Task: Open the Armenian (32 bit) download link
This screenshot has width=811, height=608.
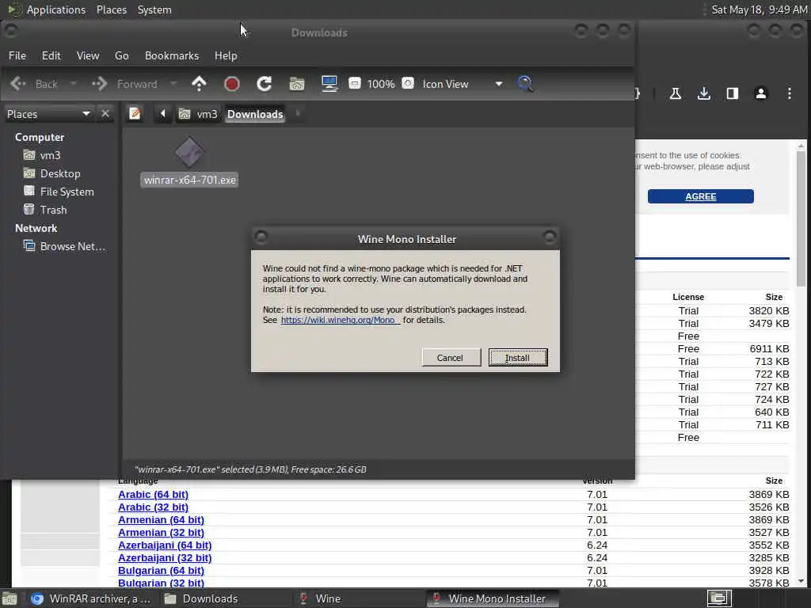Action: pyautogui.click(x=161, y=533)
